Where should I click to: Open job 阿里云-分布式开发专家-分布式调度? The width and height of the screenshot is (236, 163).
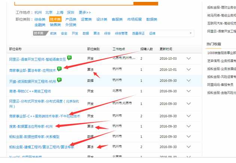[44, 104]
